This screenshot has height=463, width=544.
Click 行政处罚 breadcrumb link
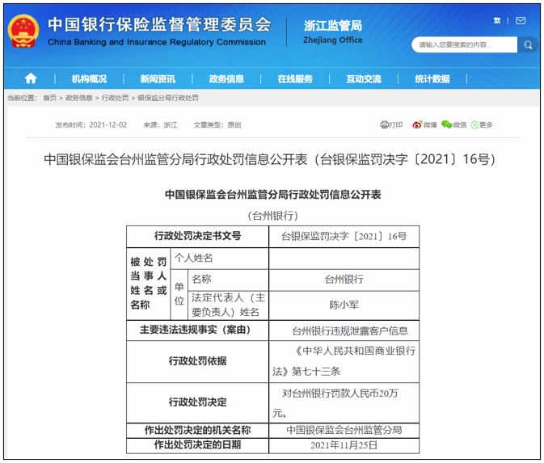(116, 98)
